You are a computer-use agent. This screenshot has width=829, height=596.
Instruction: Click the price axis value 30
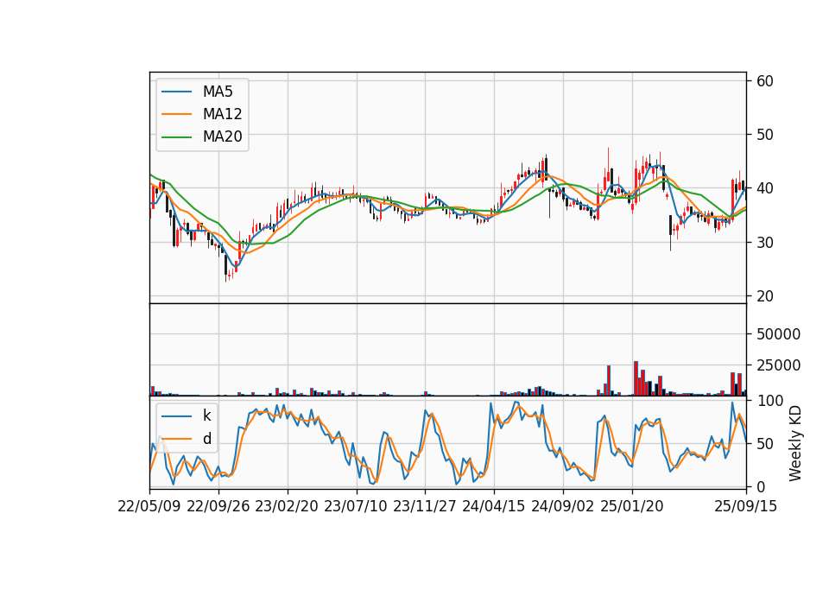click(x=765, y=242)
